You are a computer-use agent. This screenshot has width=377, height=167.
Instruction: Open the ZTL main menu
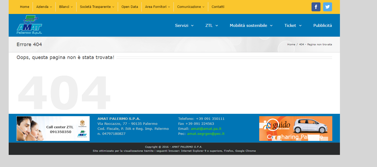pos(212,26)
